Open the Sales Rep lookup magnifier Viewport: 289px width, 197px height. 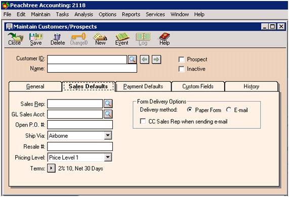pos(108,104)
